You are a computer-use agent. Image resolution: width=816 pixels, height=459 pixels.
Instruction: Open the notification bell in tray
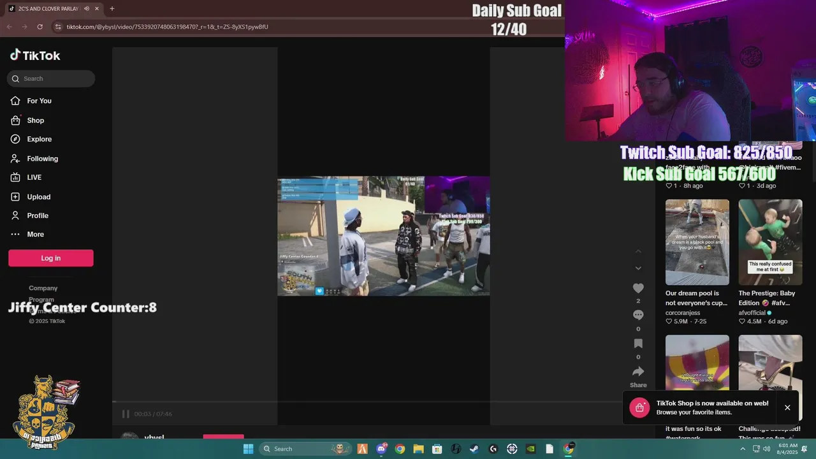pos(805,449)
